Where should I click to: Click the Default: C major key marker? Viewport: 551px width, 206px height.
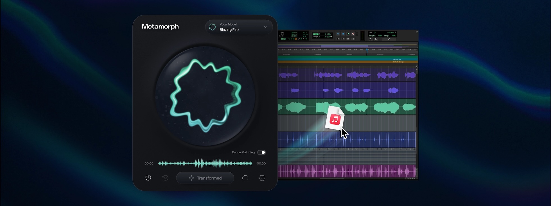coord(399,62)
